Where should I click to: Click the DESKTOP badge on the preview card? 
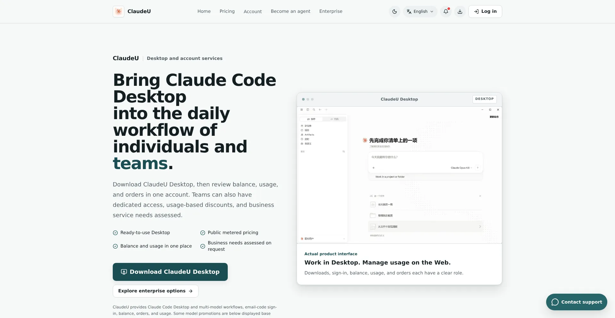(485, 99)
